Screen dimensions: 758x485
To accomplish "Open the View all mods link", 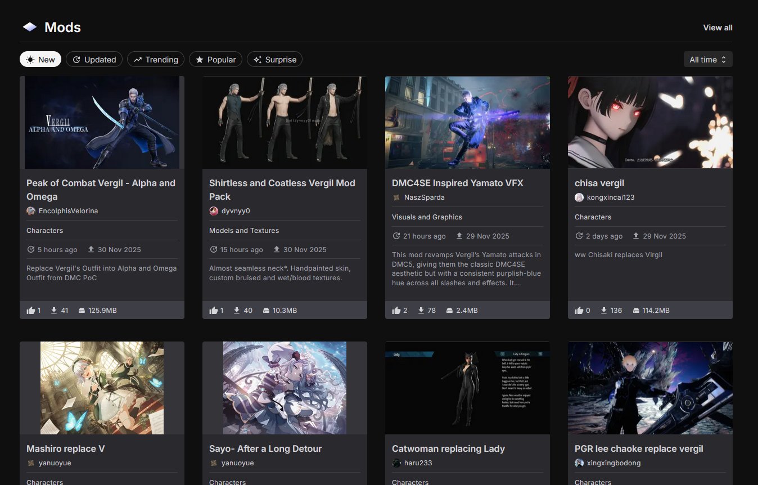I will tap(718, 28).
